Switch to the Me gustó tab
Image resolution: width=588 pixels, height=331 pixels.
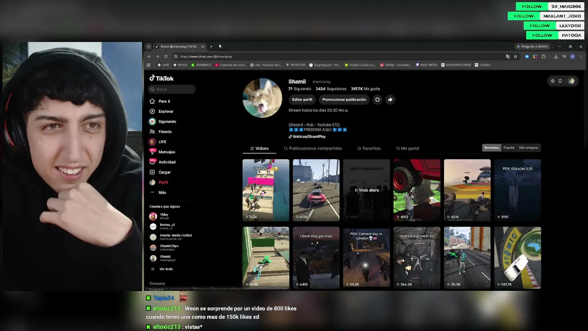tap(407, 148)
